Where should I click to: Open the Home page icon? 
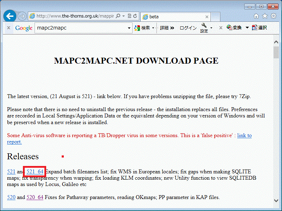pyautogui.click(x=256, y=16)
